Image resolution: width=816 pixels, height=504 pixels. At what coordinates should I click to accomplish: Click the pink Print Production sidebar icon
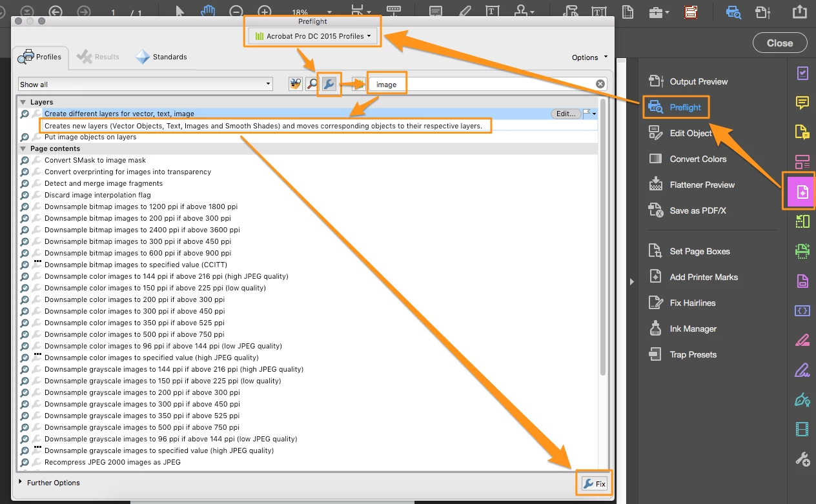802,191
